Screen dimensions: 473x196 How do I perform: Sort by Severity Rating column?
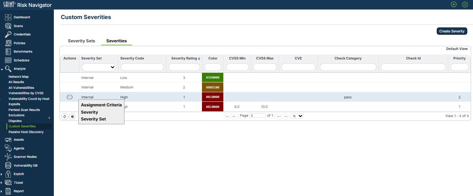coord(186,58)
